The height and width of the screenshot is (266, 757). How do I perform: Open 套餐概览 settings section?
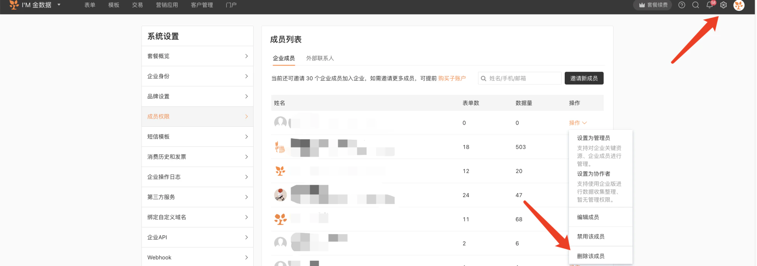(198, 56)
